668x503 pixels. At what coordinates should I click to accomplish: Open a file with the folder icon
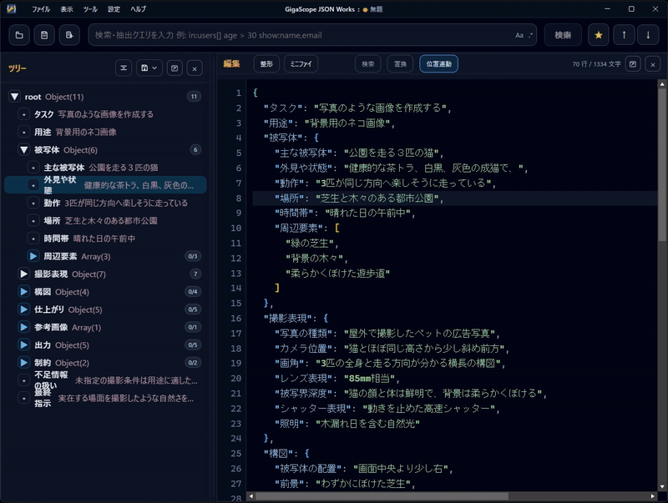[x=19, y=35]
